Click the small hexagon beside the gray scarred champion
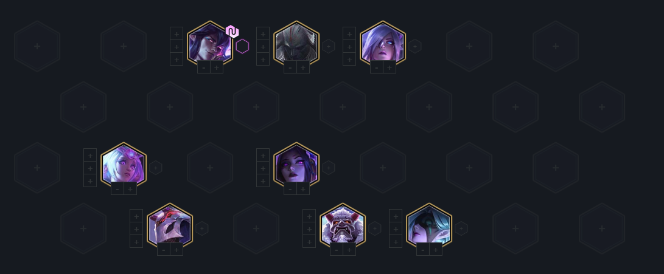The height and width of the screenshot is (274, 664). coord(329,46)
